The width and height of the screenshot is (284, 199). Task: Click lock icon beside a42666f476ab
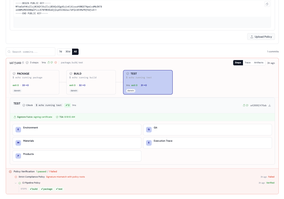(244, 105)
